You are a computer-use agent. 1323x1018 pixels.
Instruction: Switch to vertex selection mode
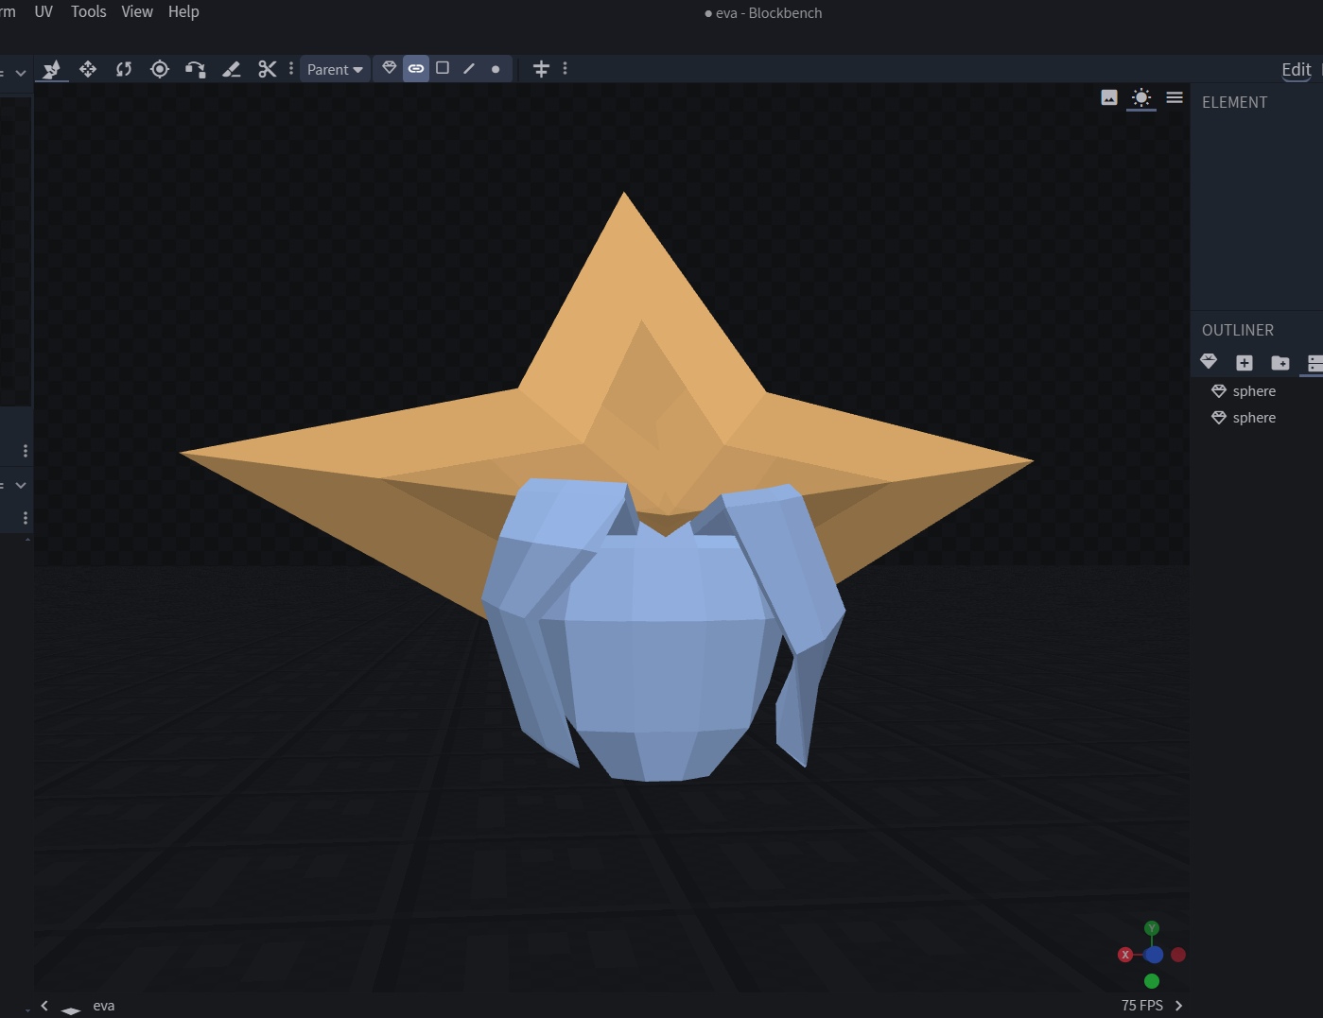point(496,69)
